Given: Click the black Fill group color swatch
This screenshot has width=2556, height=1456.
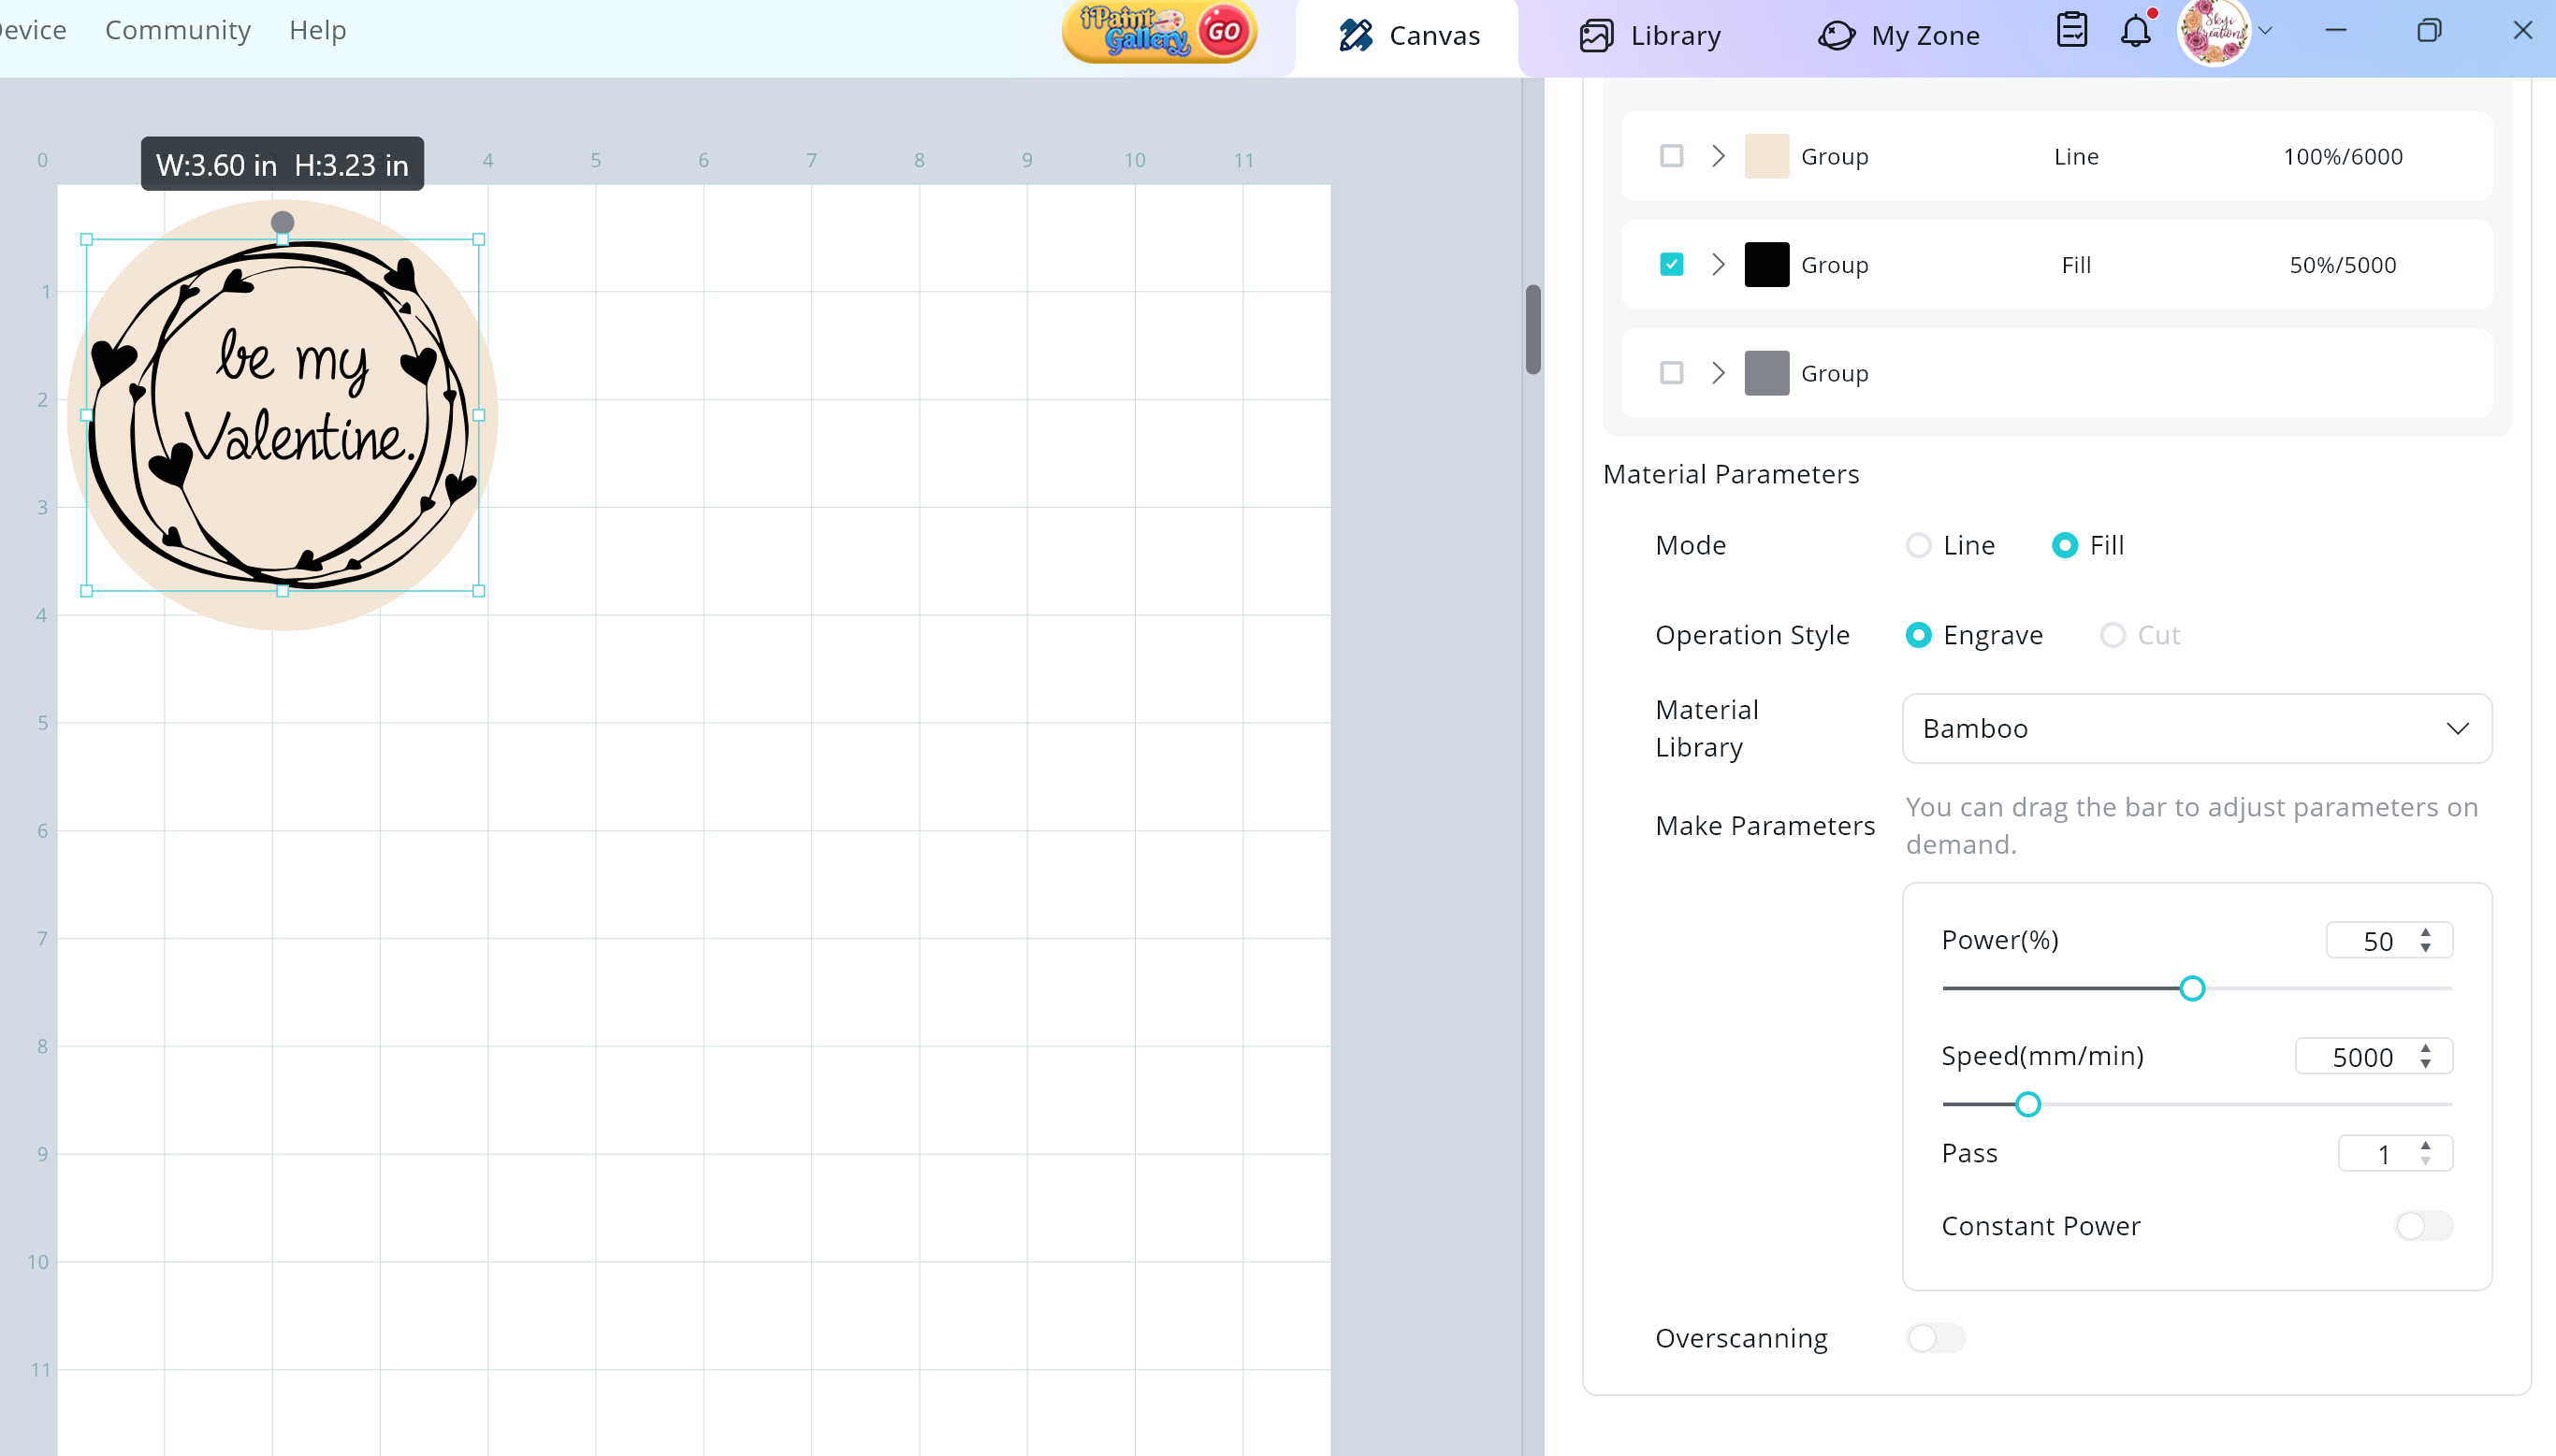Looking at the screenshot, I should tap(1765, 265).
